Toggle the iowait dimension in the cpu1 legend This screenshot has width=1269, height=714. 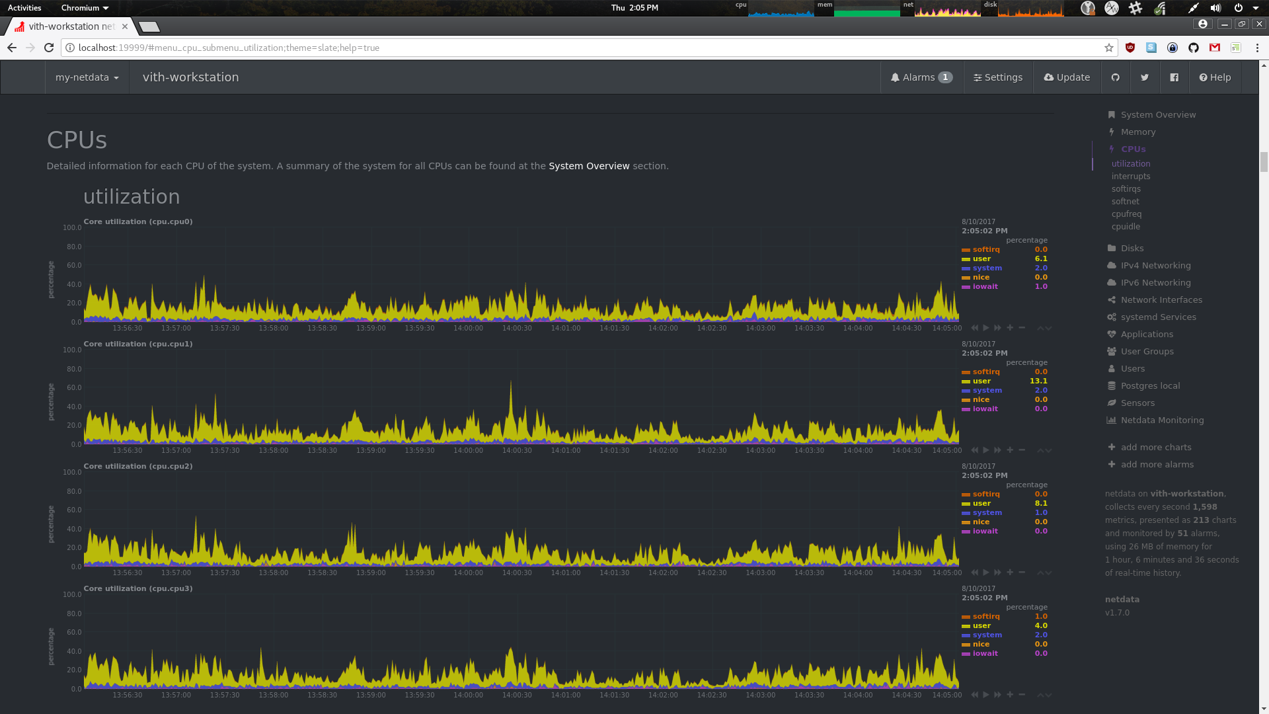985,409
